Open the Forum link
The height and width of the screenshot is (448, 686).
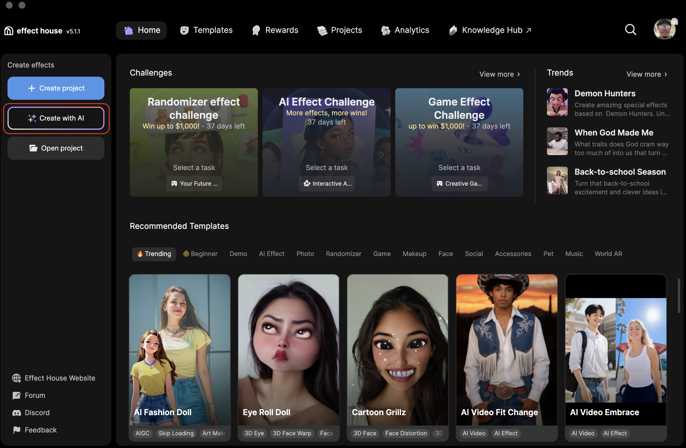pyautogui.click(x=29, y=395)
